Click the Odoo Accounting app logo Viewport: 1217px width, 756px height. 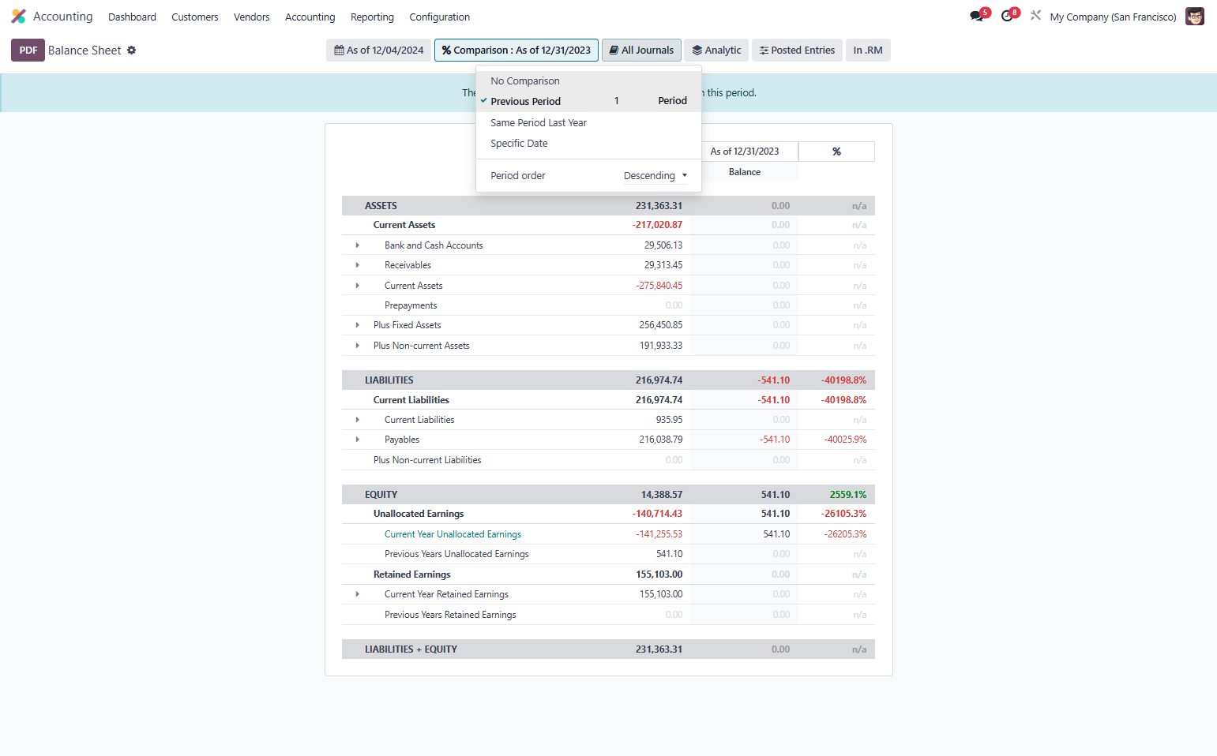pos(18,17)
